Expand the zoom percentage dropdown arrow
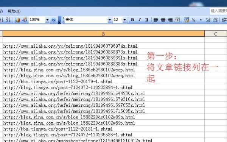 pos(47,20)
